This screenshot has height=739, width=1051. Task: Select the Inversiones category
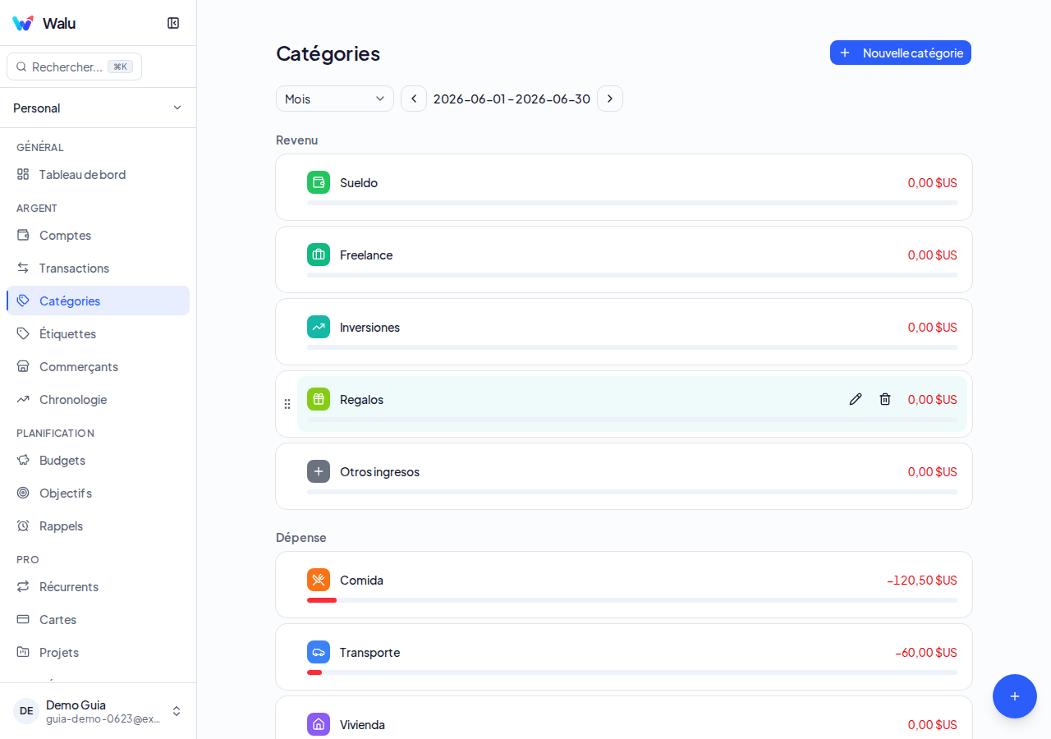coord(624,332)
